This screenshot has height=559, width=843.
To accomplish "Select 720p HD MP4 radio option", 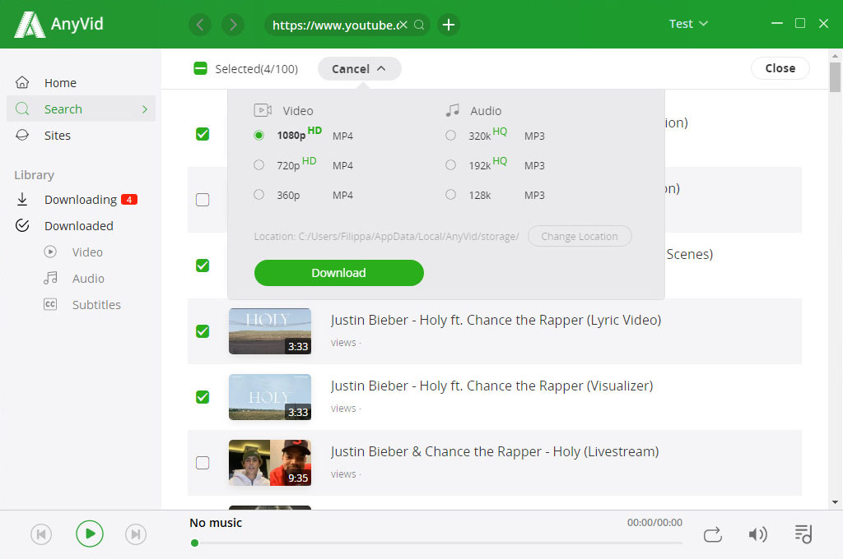I will [x=258, y=165].
